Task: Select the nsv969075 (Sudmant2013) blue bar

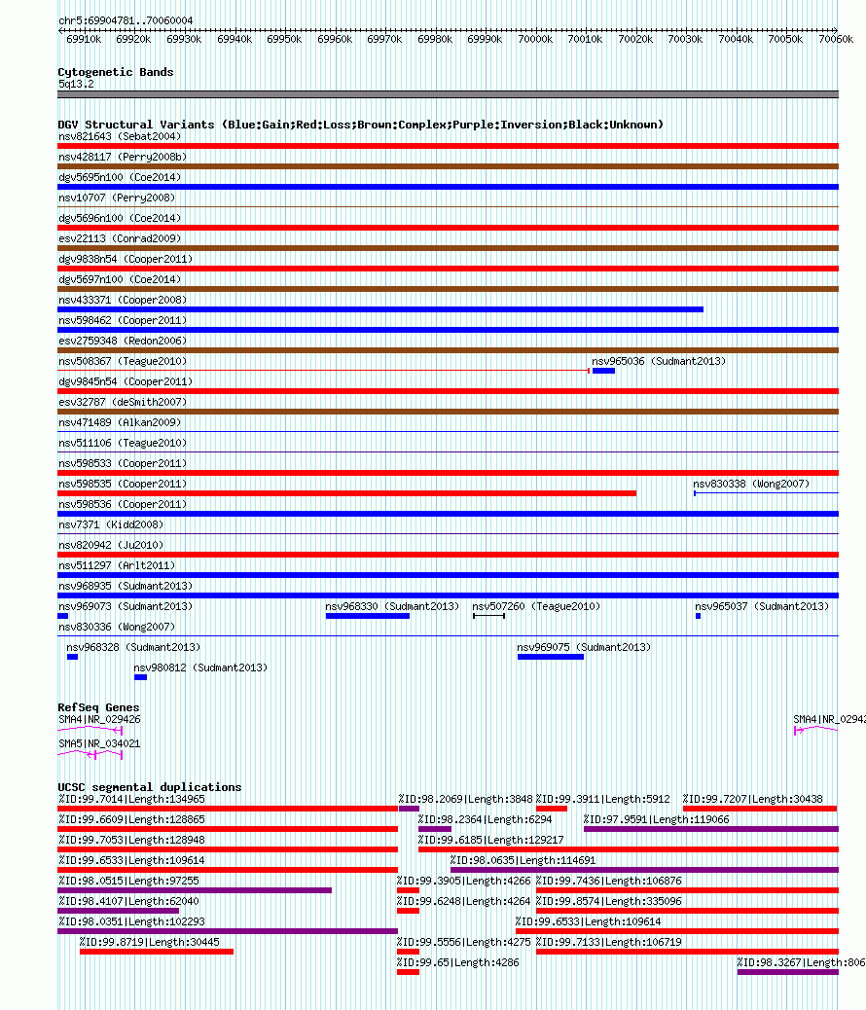Action: tap(551, 657)
